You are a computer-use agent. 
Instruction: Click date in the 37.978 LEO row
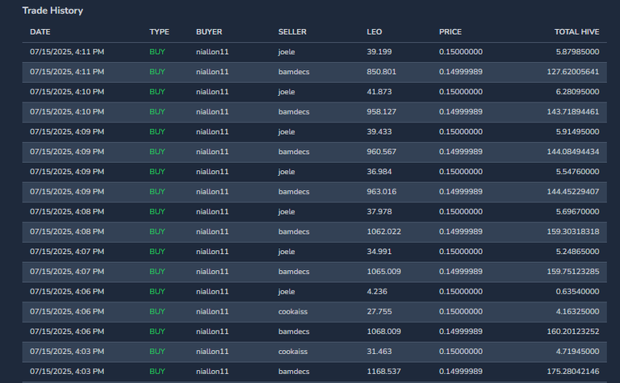[67, 211]
